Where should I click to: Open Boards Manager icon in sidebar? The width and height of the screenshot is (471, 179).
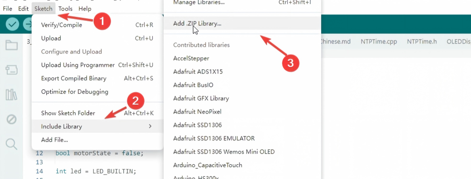point(11,70)
